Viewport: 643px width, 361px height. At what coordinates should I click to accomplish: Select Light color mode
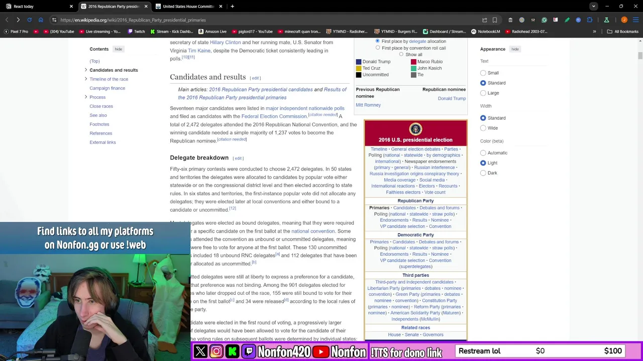click(x=483, y=163)
